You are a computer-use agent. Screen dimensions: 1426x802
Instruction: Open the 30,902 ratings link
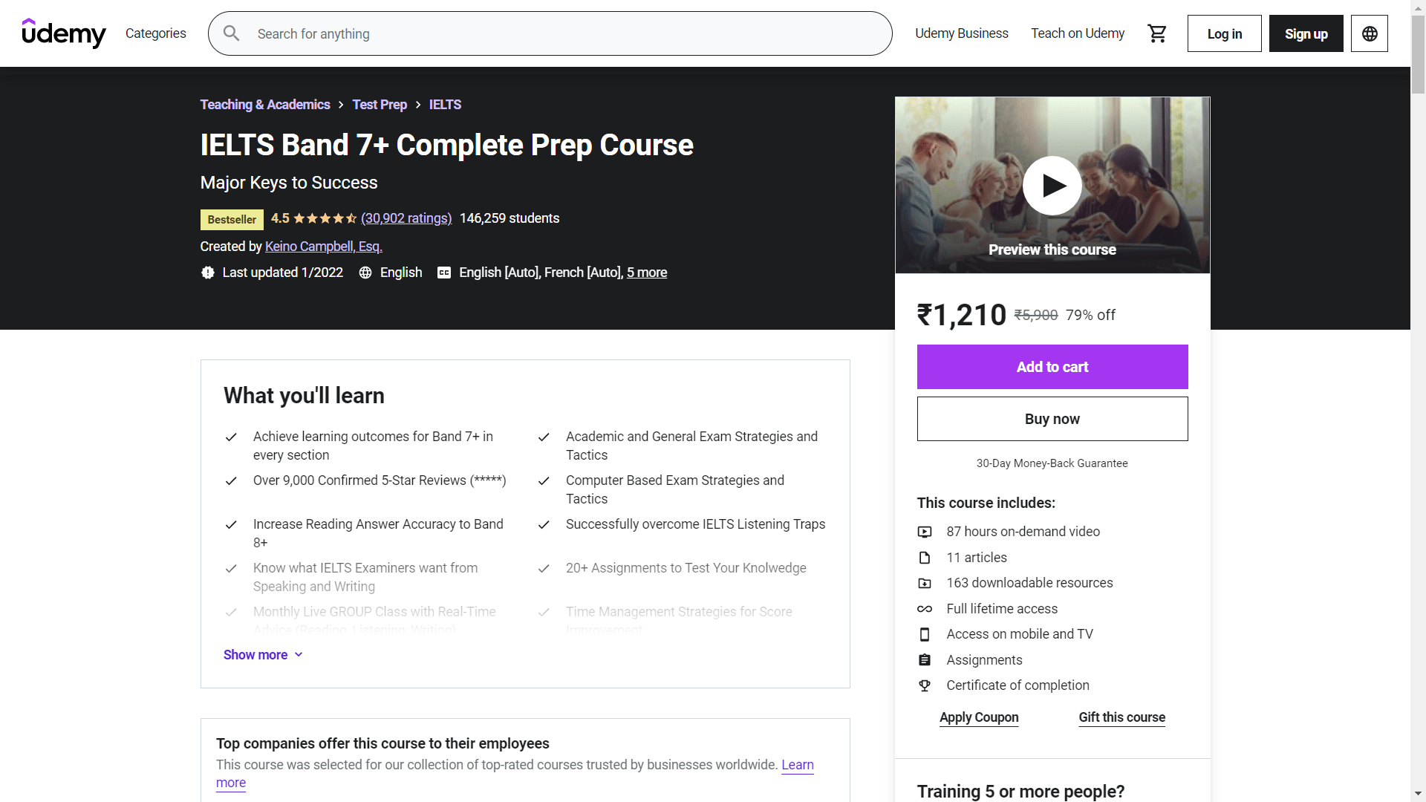(x=406, y=218)
